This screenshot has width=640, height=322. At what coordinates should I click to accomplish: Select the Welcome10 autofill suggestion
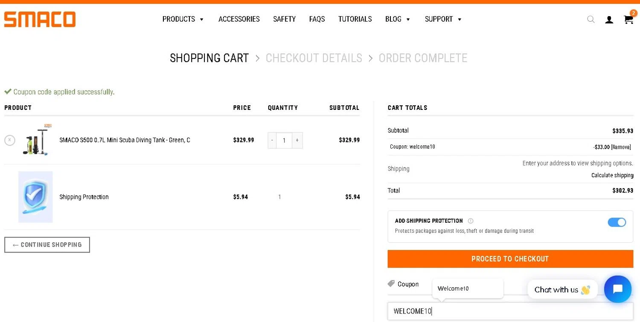tap(468, 288)
